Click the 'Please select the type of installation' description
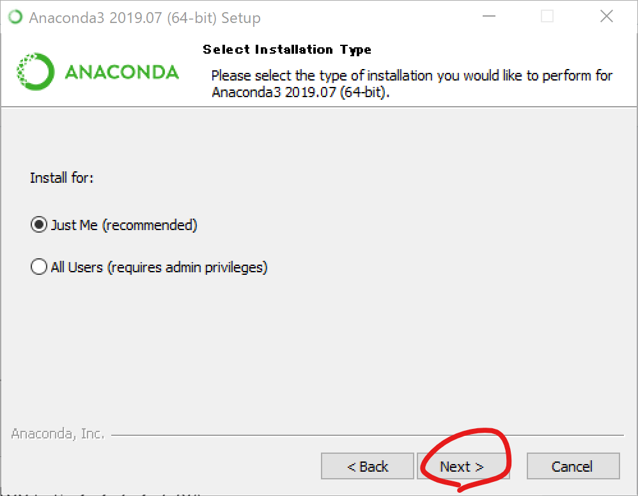 [411, 84]
